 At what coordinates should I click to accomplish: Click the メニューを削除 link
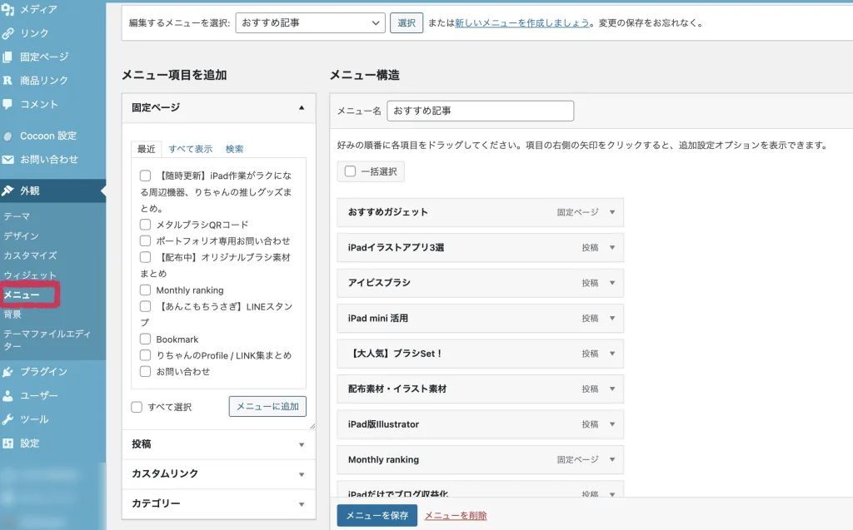[456, 516]
